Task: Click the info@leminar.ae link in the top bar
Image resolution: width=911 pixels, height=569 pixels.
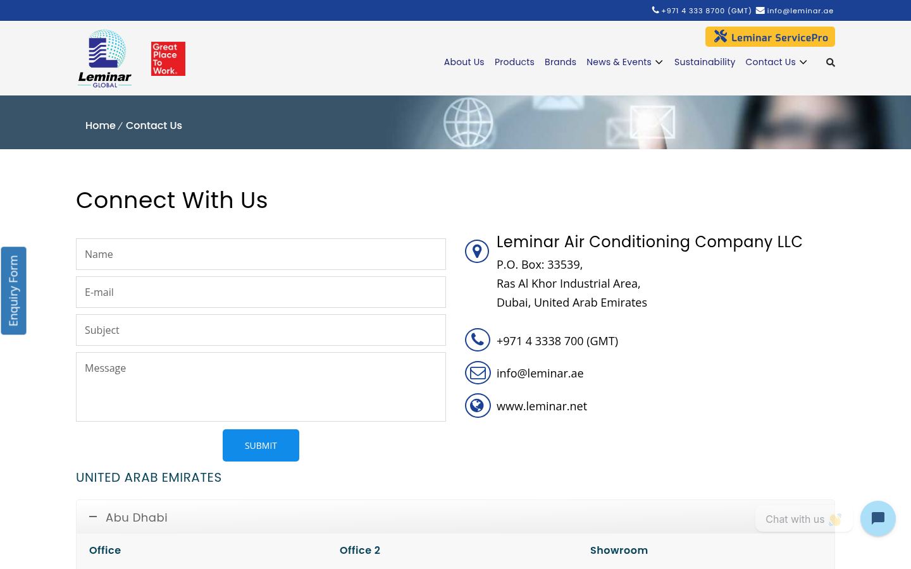Action: point(800,11)
